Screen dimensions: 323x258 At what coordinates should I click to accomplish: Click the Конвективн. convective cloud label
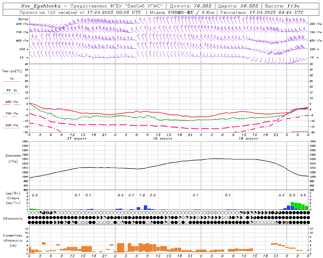(x=13, y=236)
